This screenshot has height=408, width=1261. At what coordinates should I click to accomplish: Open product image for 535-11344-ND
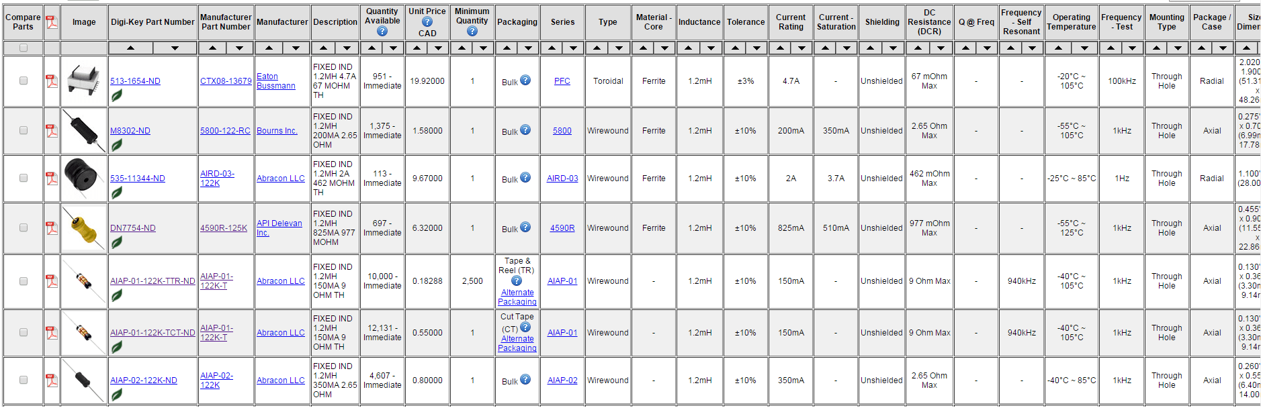pos(84,177)
